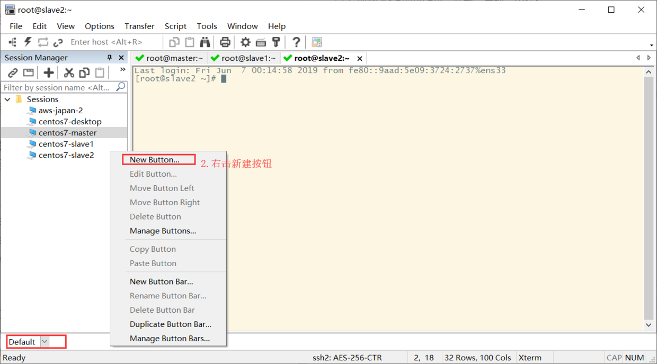The height and width of the screenshot is (364, 657).
Task: Click the Enter host input field
Action: pos(114,42)
